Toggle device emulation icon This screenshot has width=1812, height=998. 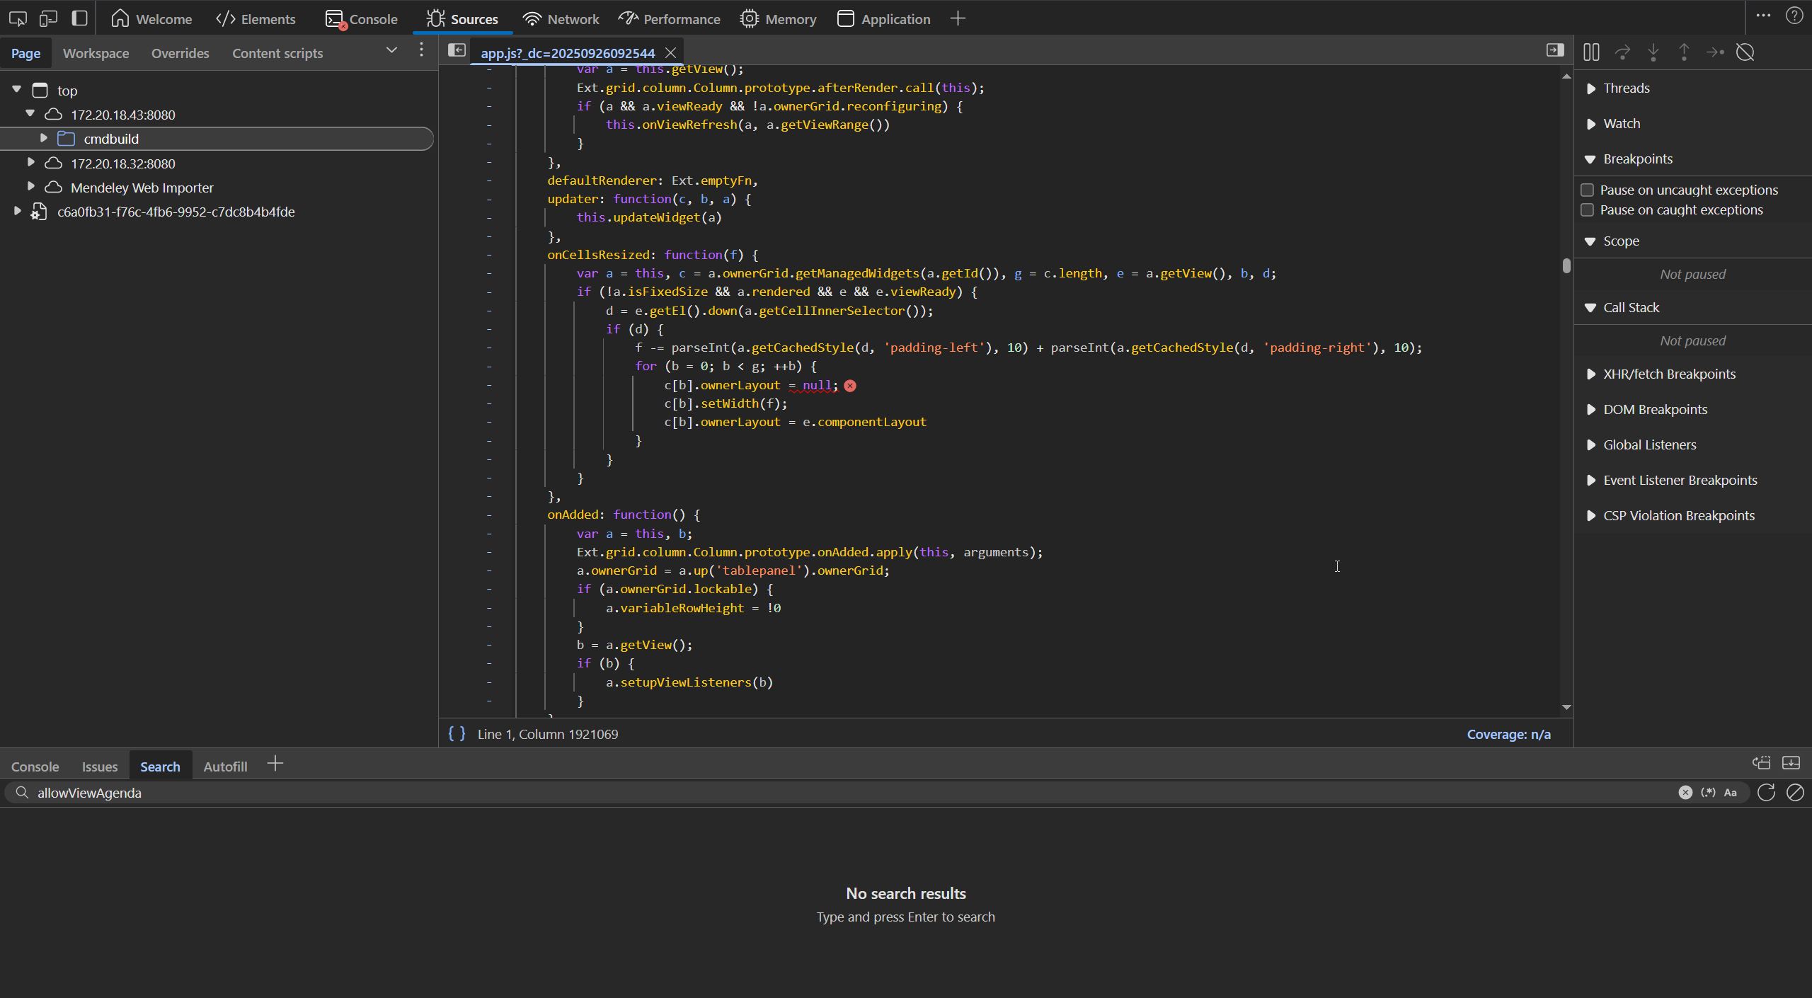pos(48,18)
